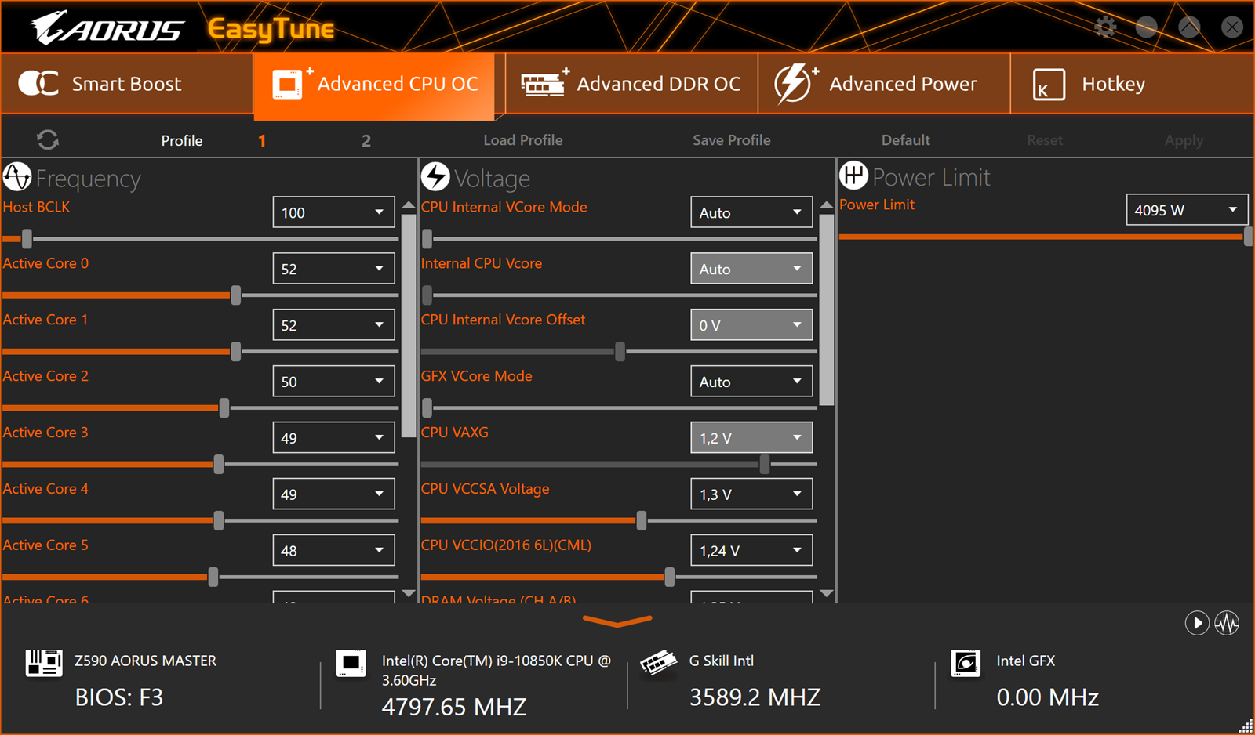
Task: Click the Default button
Action: [906, 140]
